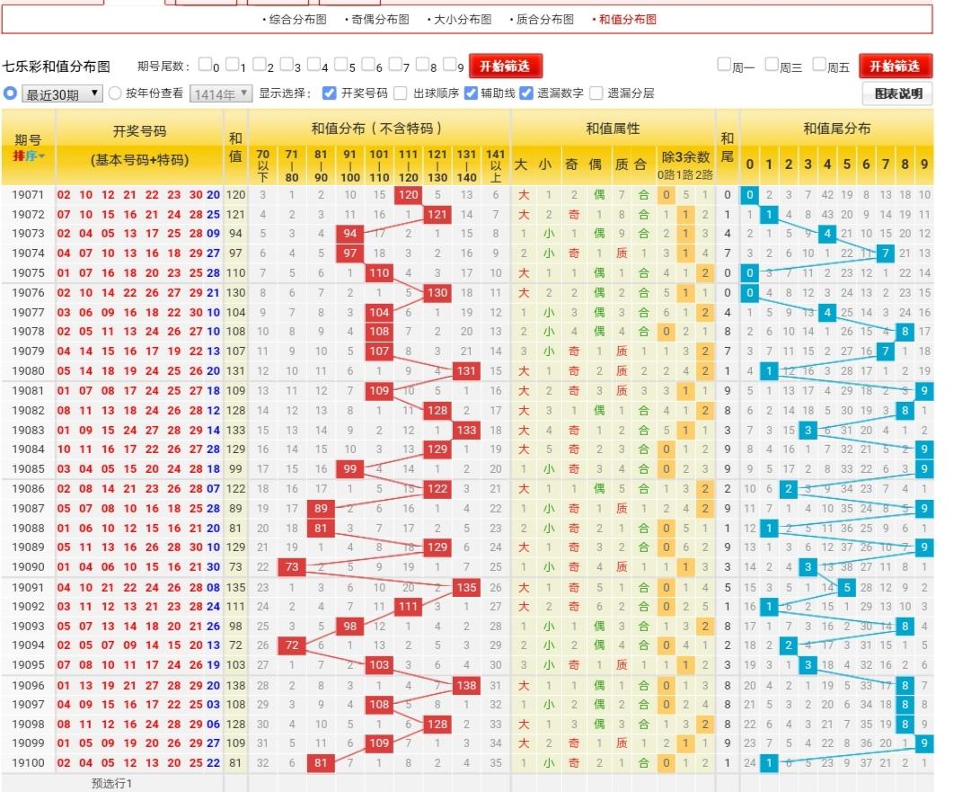Select the 和值分布图 tab

tap(627, 20)
